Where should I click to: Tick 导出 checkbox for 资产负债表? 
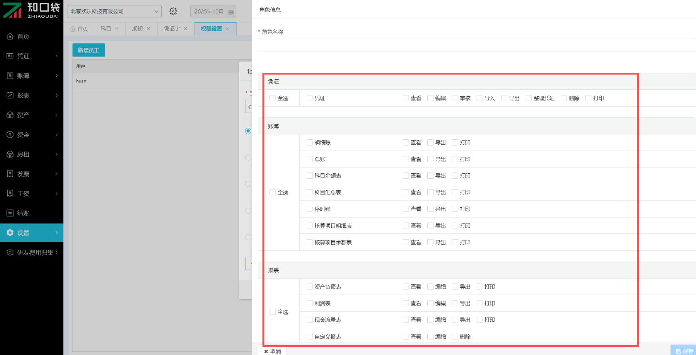455,287
